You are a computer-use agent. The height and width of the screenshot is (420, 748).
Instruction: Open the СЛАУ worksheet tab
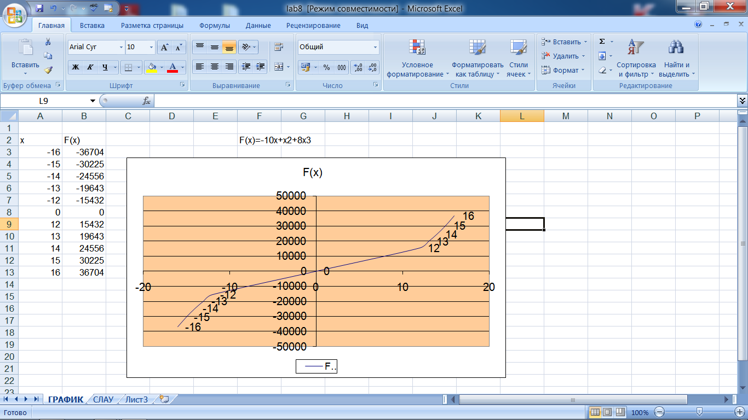coord(103,399)
